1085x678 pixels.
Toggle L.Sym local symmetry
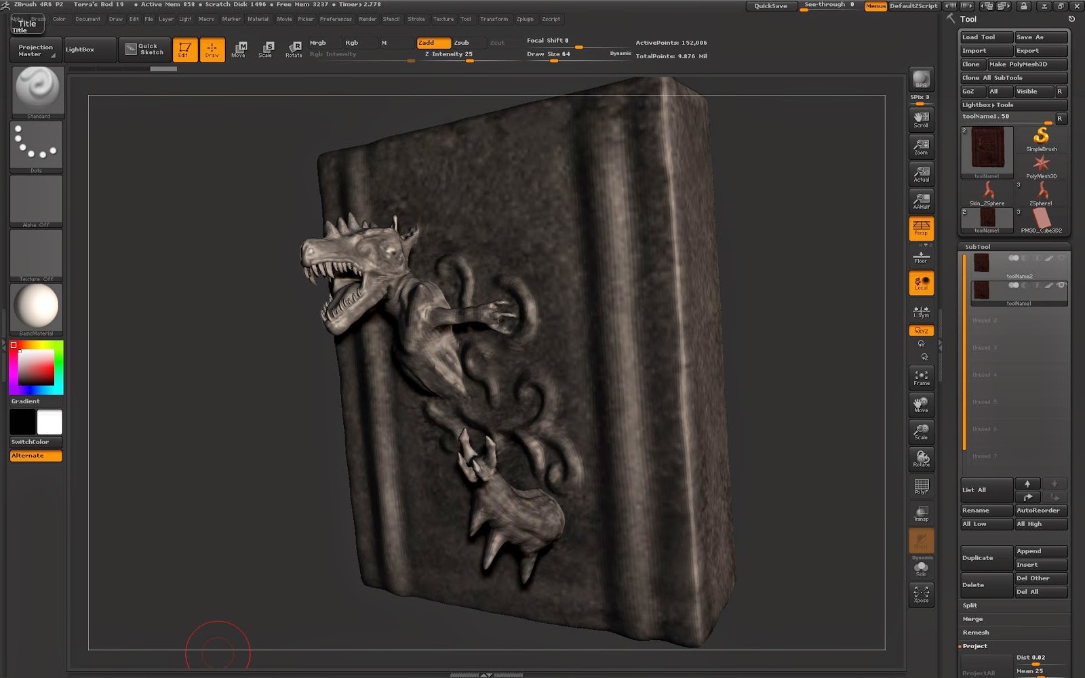(x=921, y=311)
